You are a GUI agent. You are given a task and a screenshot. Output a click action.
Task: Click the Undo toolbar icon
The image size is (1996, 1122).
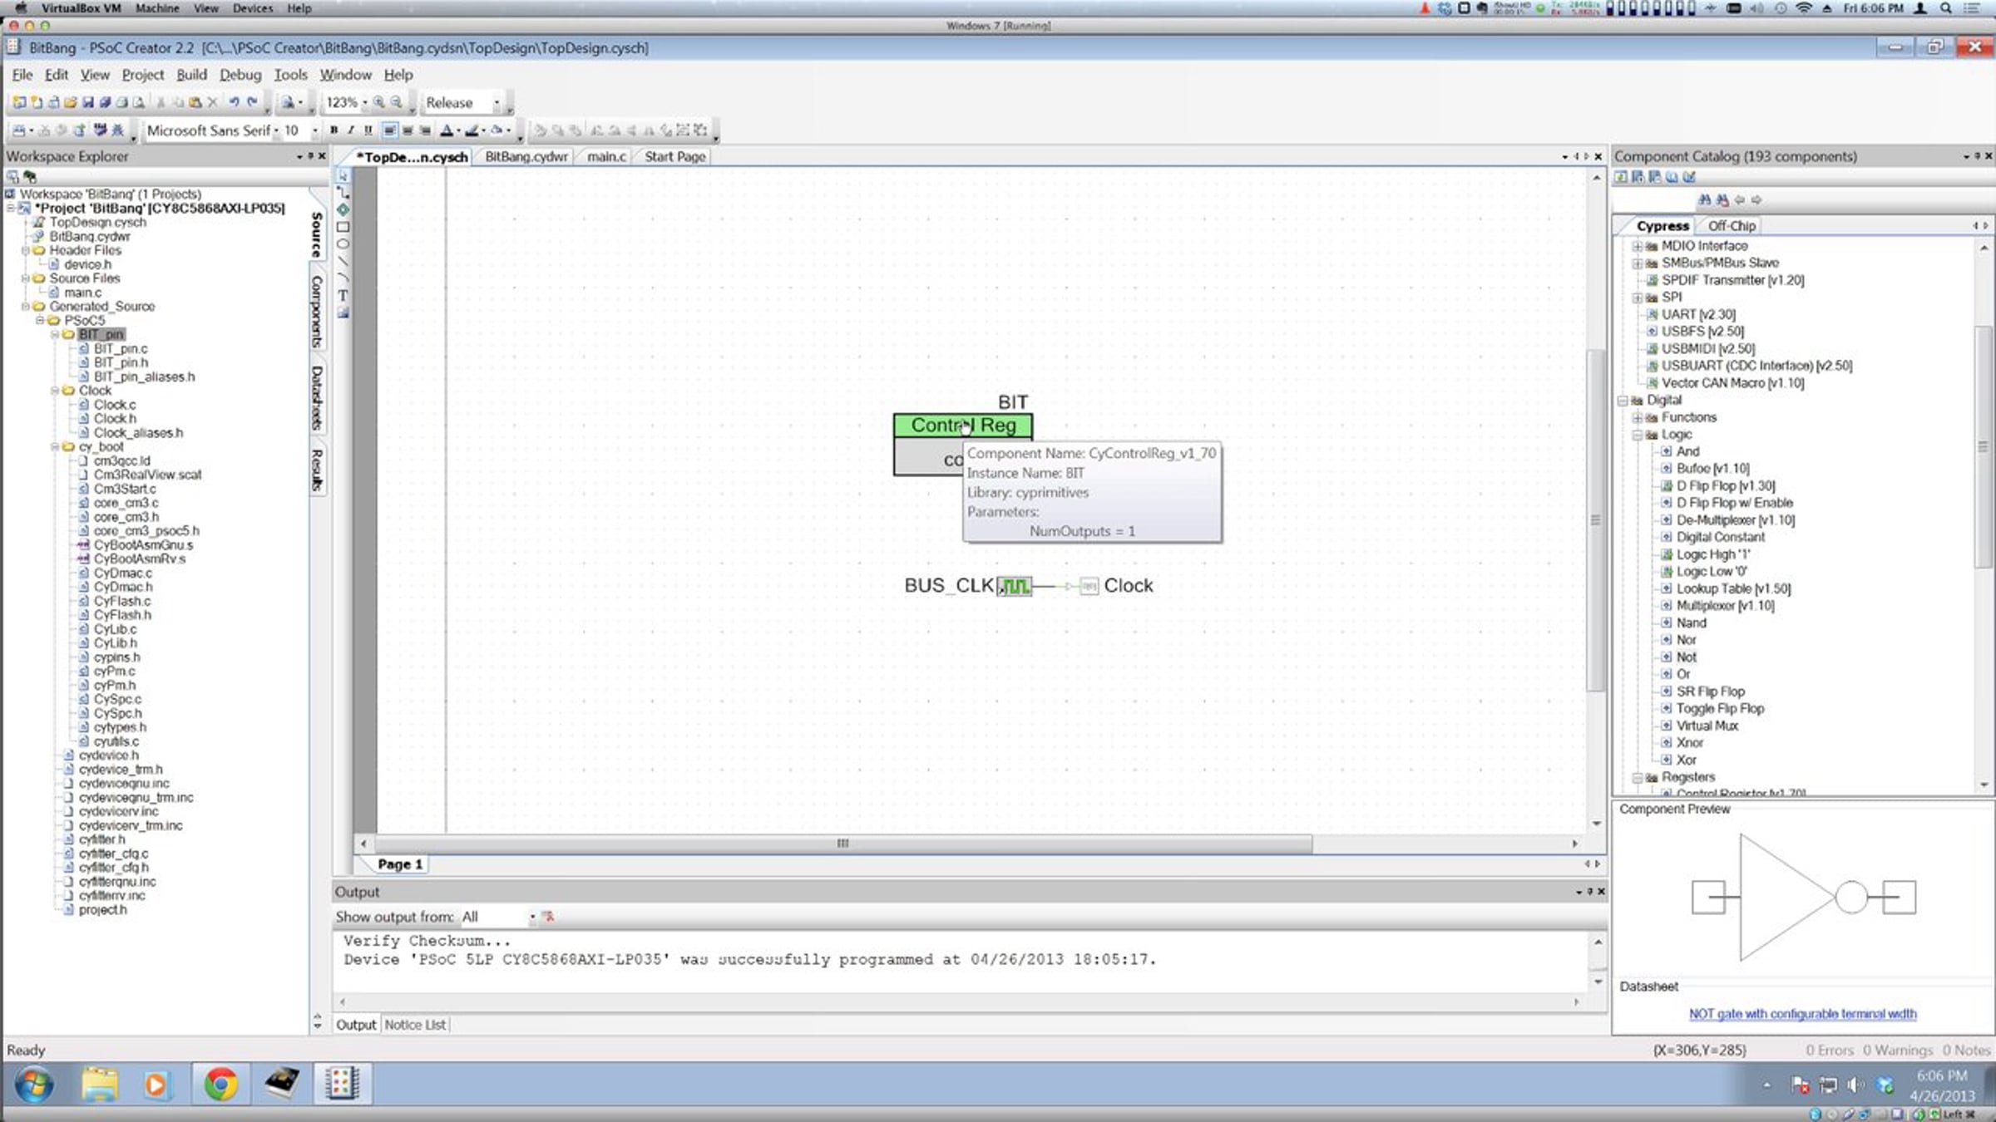click(235, 102)
